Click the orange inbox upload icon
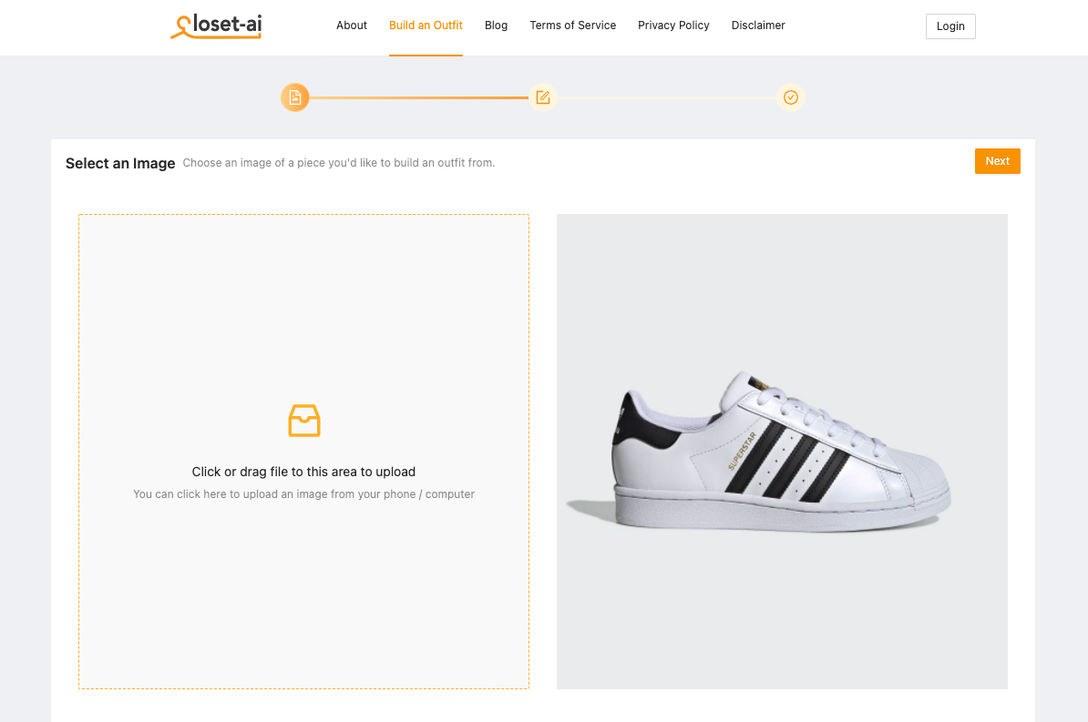The width and height of the screenshot is (1088, 722). tap(304, 421)
